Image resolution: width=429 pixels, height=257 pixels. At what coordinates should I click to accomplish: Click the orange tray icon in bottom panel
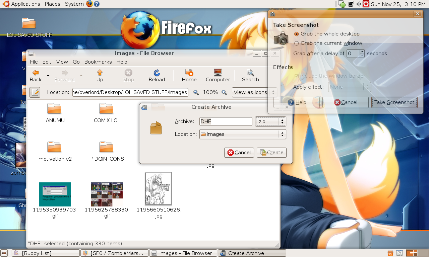(x=390, y=253)
